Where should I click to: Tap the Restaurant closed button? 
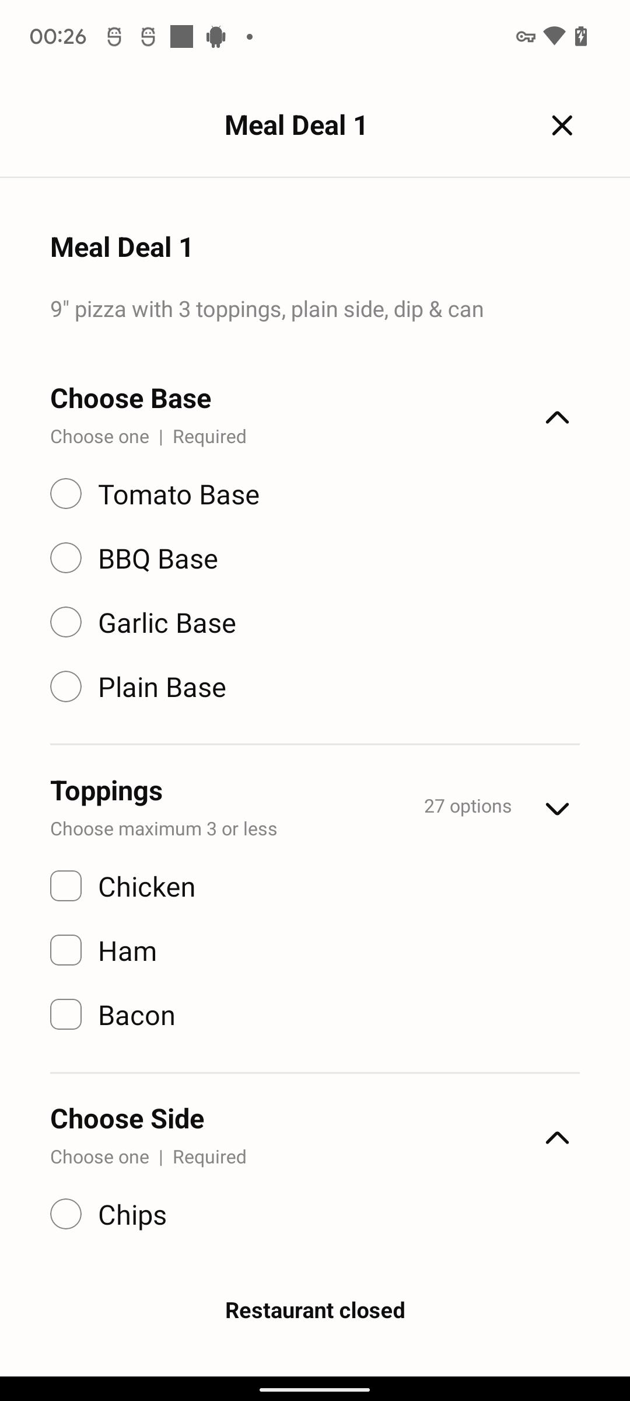[x=315, y=1311]
